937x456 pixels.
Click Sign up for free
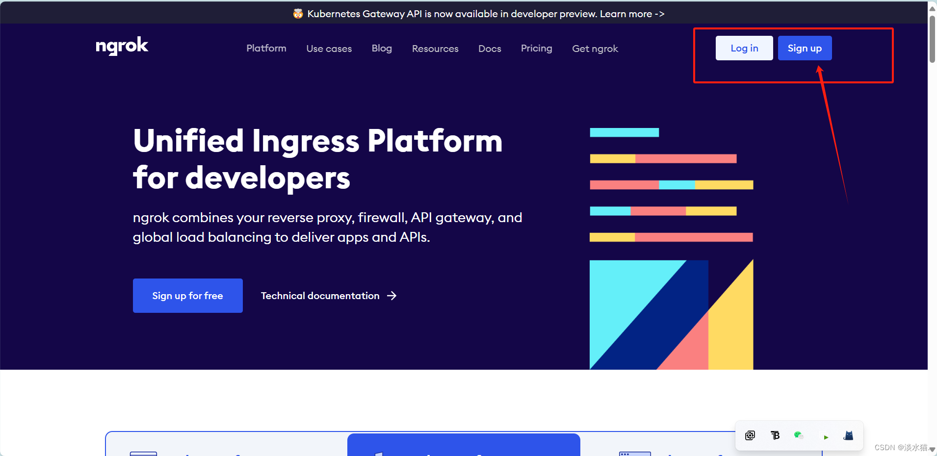click(x=188, y=296)
